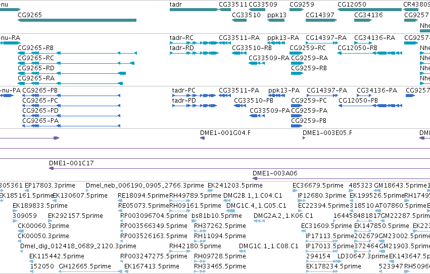Click transcript CG14397-RA
430x274 pixels.
[x=322, y=43]
